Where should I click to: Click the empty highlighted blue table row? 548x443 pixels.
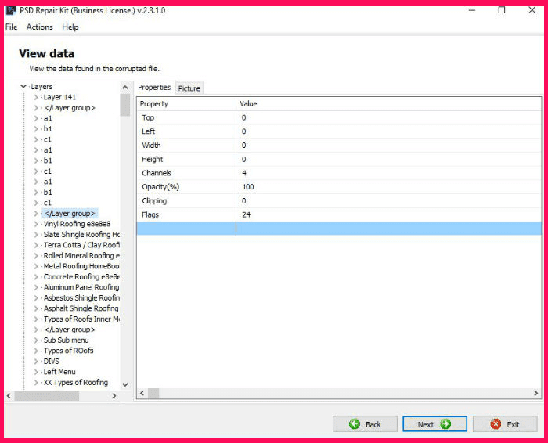(x=338, y=229)
